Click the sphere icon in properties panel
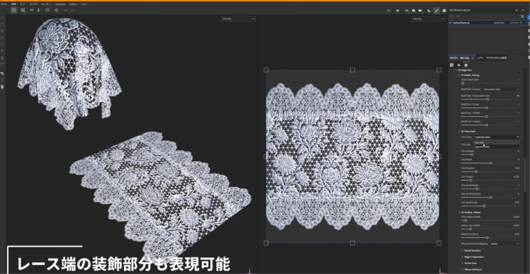530x274 pixels. point(466,65)
